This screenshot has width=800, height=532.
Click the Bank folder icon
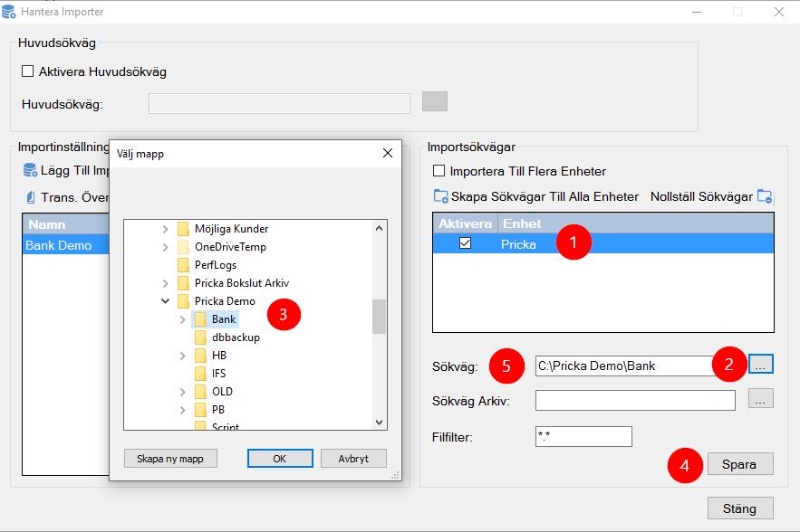pyautogui.click(x=200, y=319)
